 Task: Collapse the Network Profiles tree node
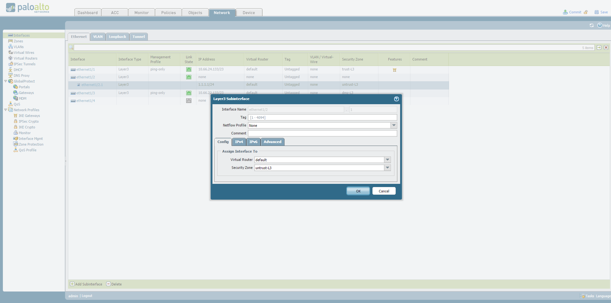(x=5, y=110)
